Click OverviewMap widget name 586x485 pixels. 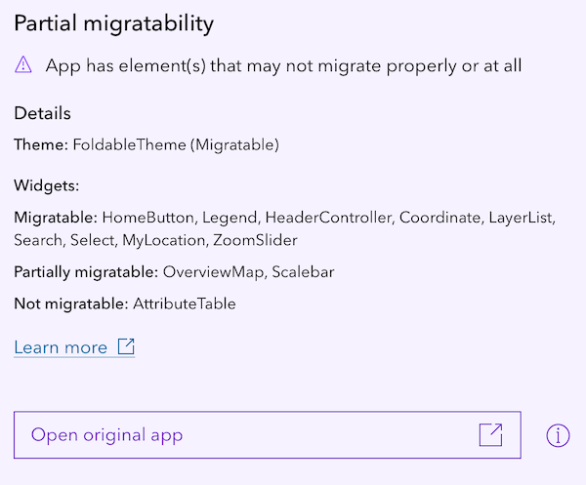pos(213,272)
